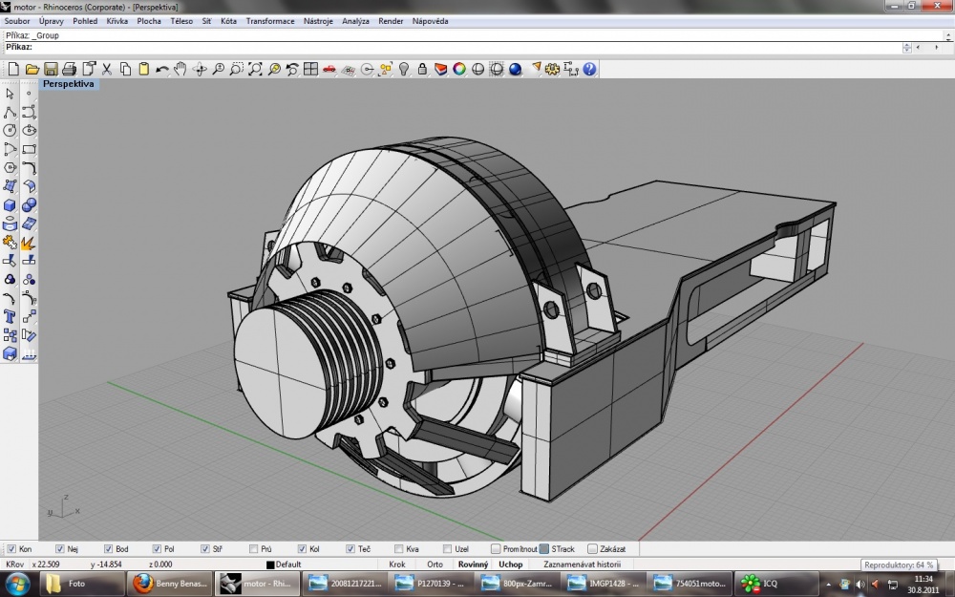Viewport: 955px width, 597px height.
Task: Click the Hide objects lightbulb icon
Action: click(x=404, y=69)
